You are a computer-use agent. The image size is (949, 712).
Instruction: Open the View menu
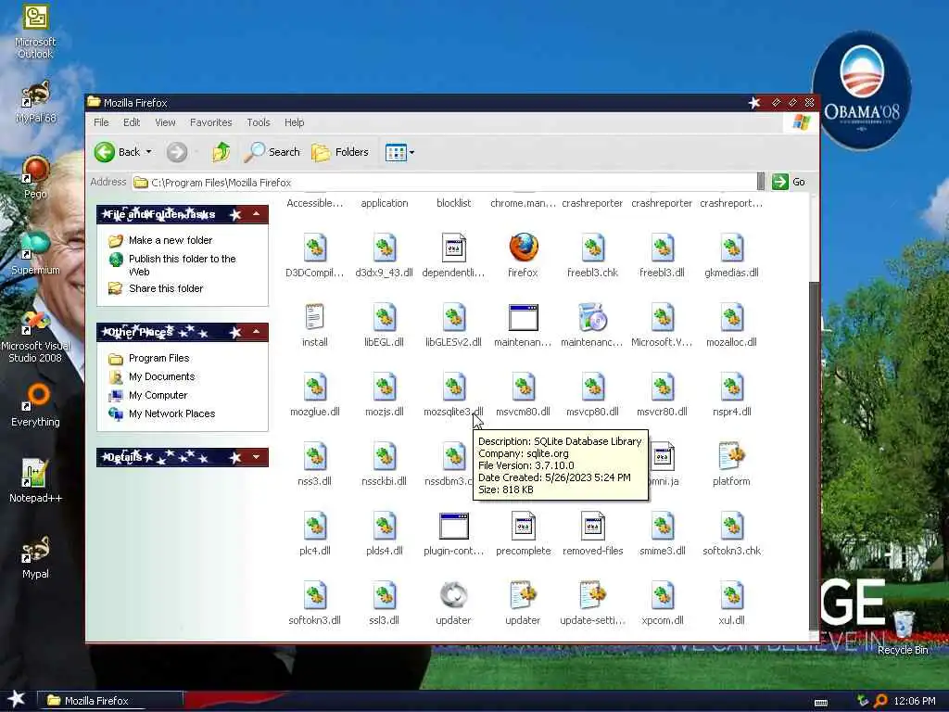[x=165, y=122]
